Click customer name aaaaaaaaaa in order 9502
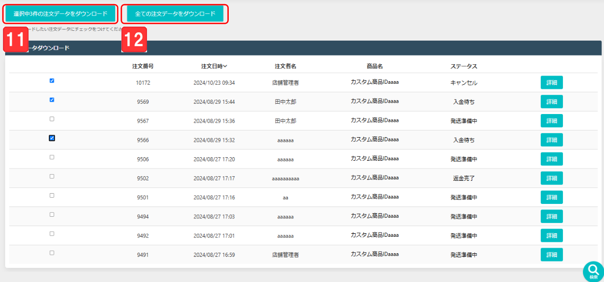Viewport: 604px width, 282px height. point(285,179)
